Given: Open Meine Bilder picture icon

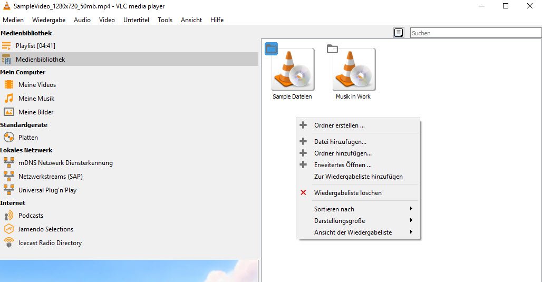Looking at the screenshot, I should [x=8, y=112].
